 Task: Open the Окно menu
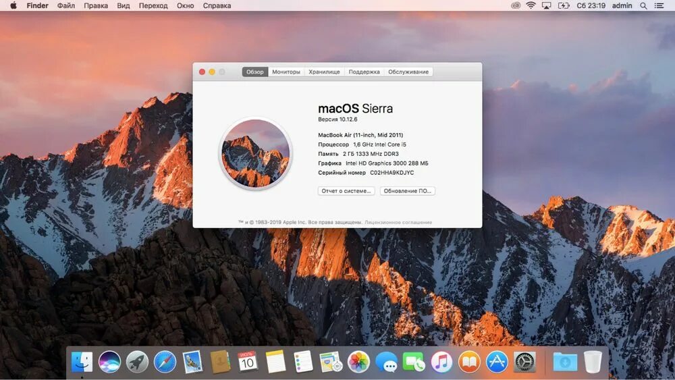point(185,5)
